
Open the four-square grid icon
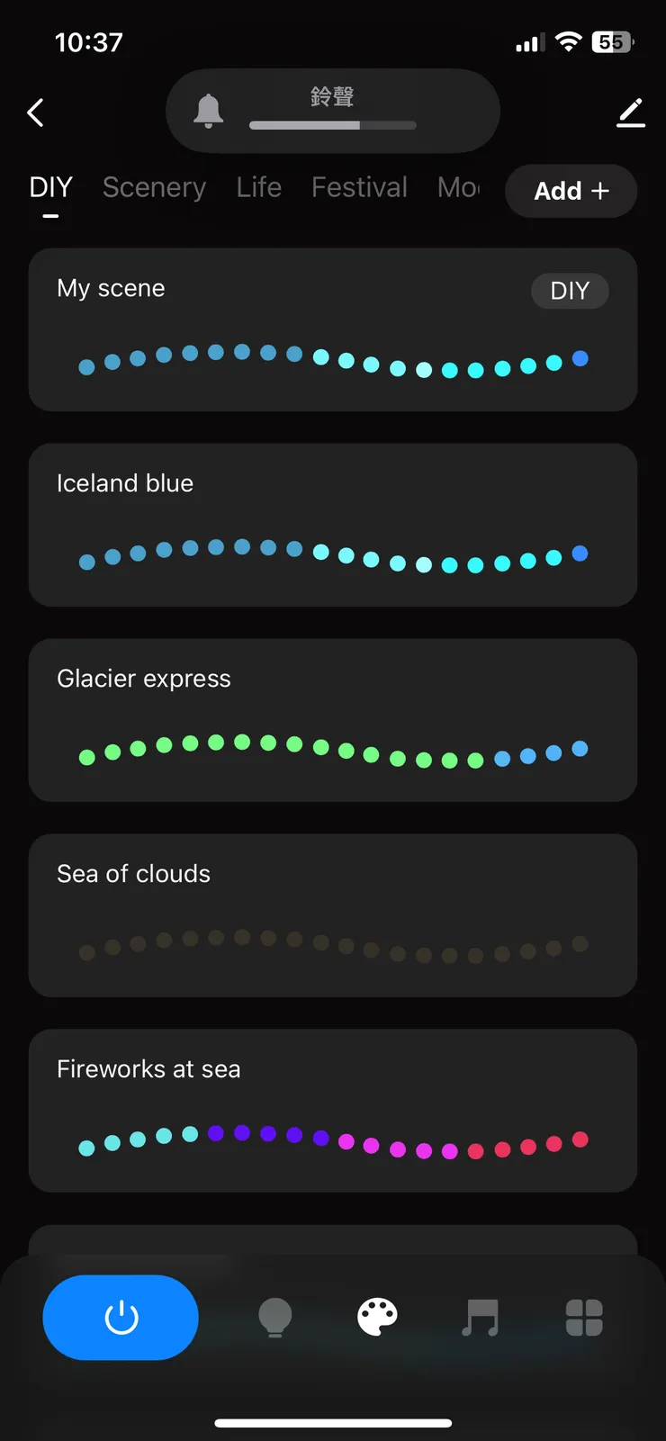[583, 1318]
